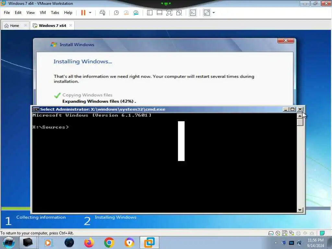Launch Google Chrome from the taskbar

pyautogui.click(x=109, y=243)
